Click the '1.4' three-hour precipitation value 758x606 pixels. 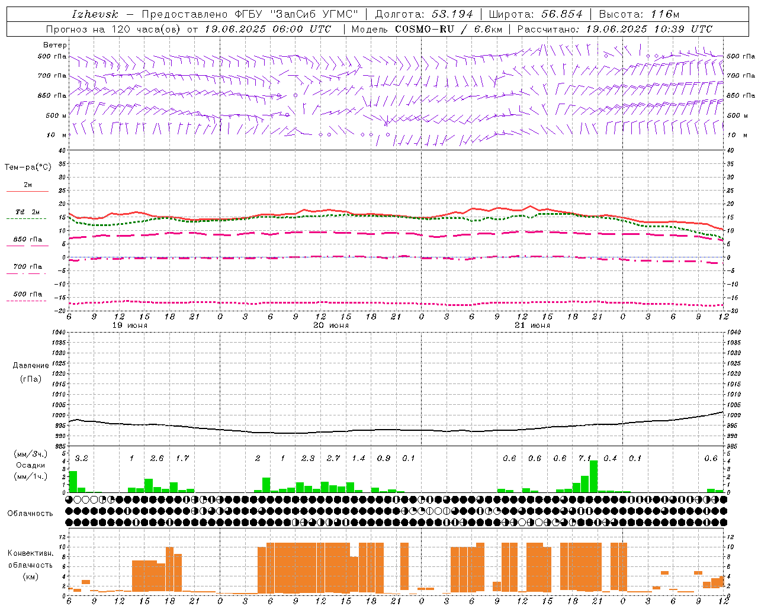[358, 458]
